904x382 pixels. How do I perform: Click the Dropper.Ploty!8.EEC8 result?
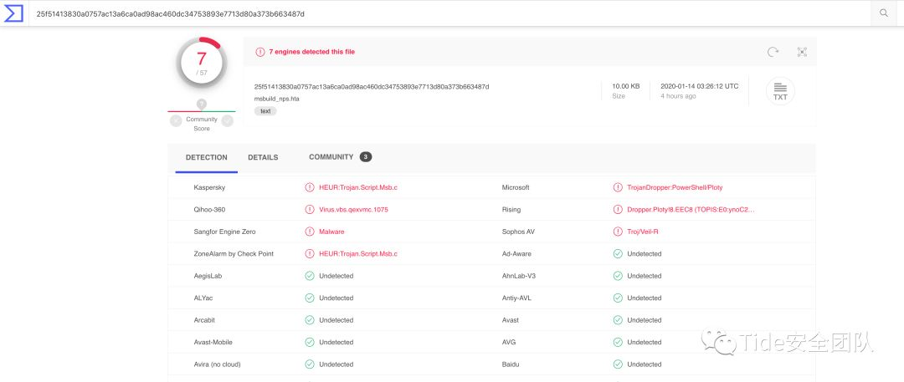[691, 210]
